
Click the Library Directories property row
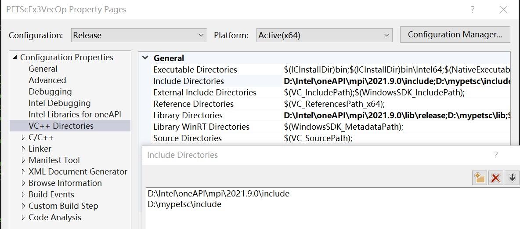pos(188,116)
